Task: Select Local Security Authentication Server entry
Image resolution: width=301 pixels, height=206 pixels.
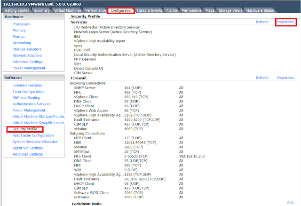Action: [125, 55]
